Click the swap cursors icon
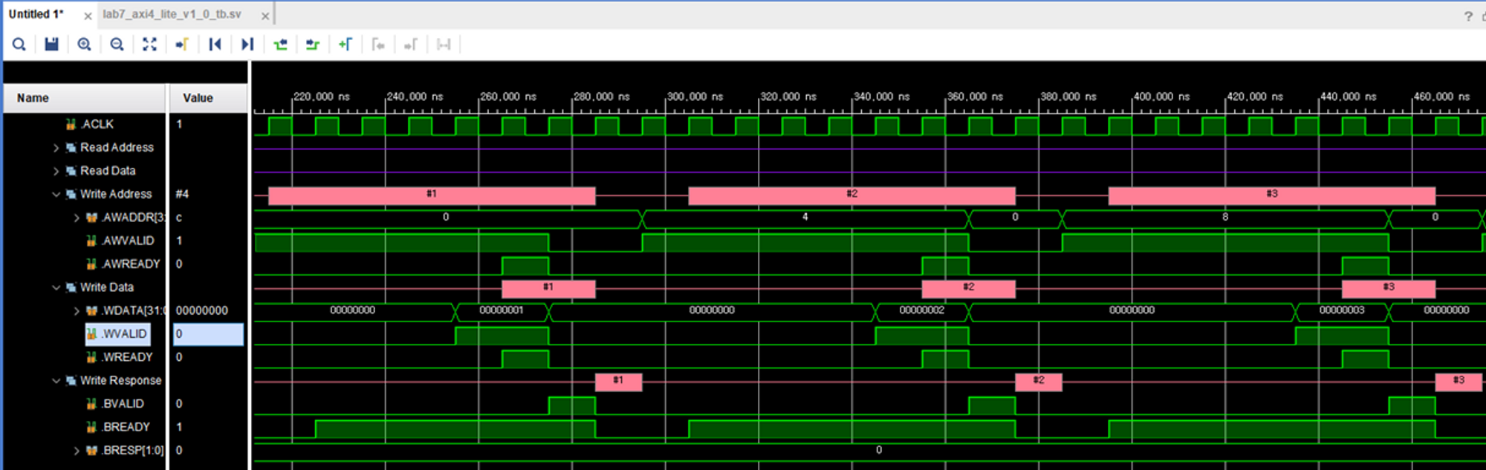Image resolution: width=1486 pixels, height=470 pixels. coord(444,45)
